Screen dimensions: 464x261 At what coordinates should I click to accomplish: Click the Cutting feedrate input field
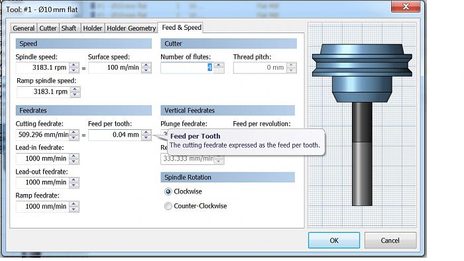[x=42, y=135]
